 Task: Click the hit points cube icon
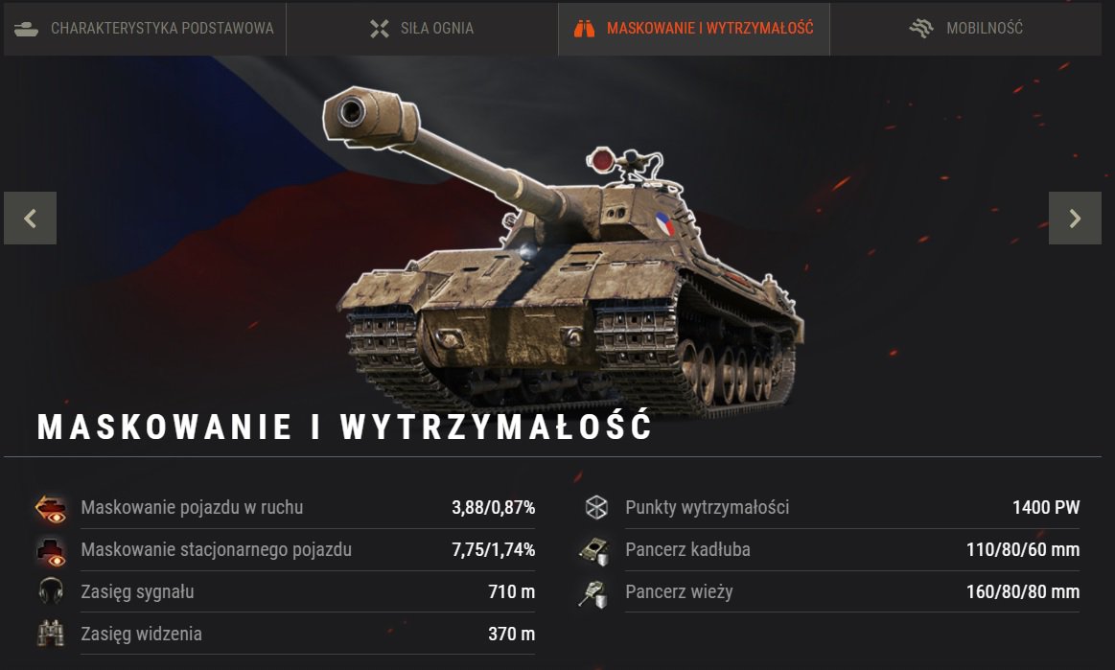point(596,507)
